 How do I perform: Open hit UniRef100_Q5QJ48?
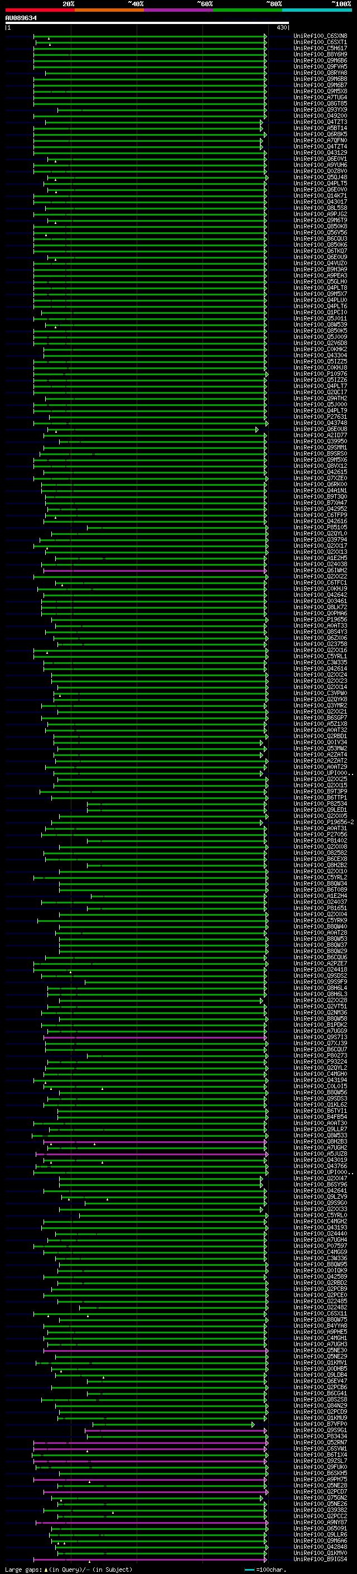coord(320,177)
